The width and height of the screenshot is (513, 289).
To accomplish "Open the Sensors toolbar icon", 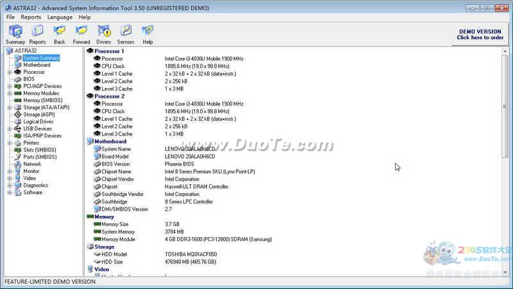I will [126, 35].
